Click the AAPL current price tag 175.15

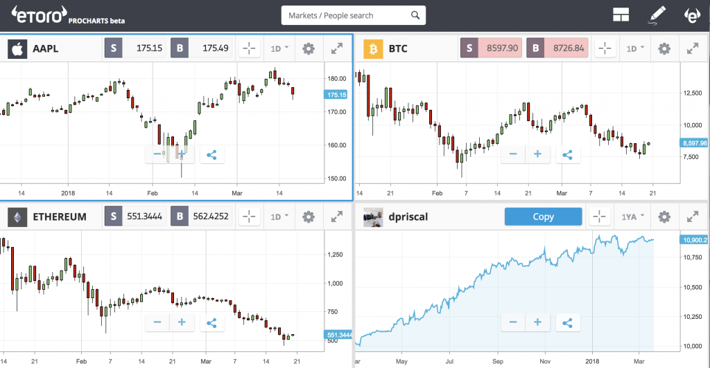tap(336, 95)
